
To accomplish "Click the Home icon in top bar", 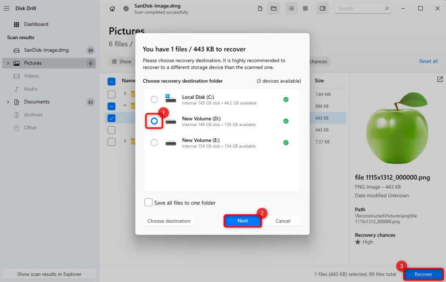I will coord(112,9).
